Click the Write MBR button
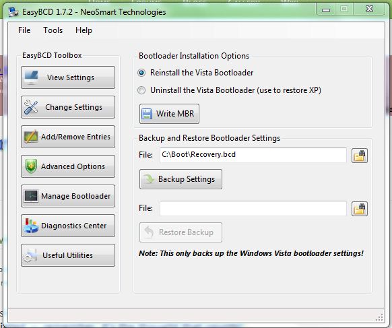This screenshot has width=392, height=328. click(169, 114)
